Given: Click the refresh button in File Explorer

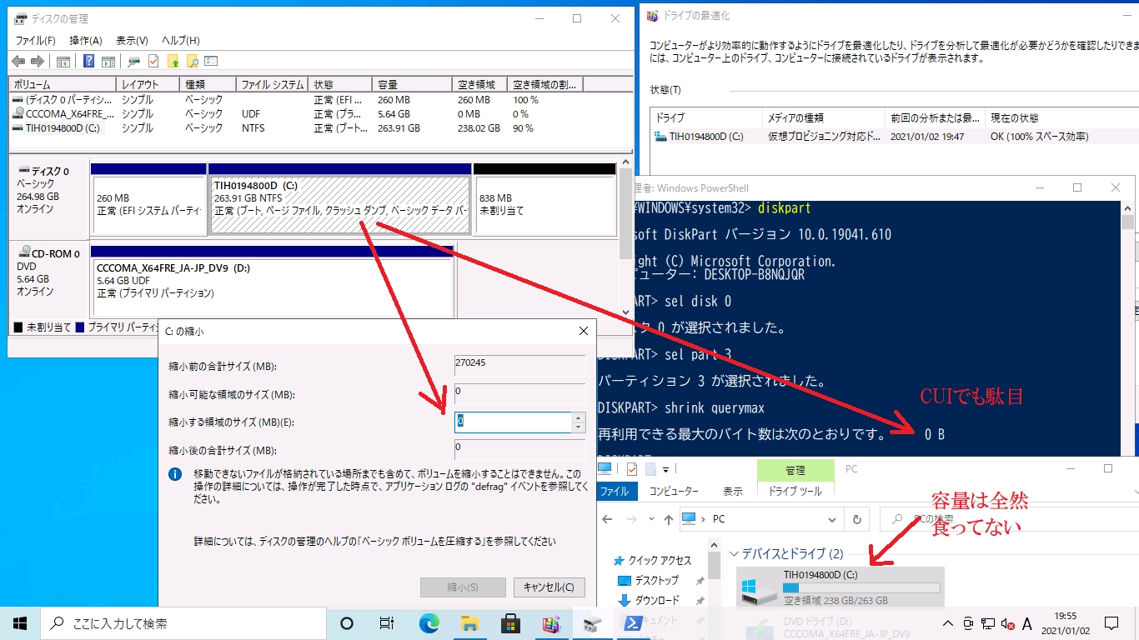Looking at the screenshot, I should (856, 519).
